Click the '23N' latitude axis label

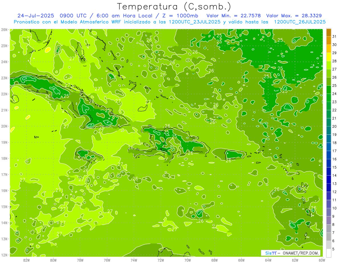[4, 78]
